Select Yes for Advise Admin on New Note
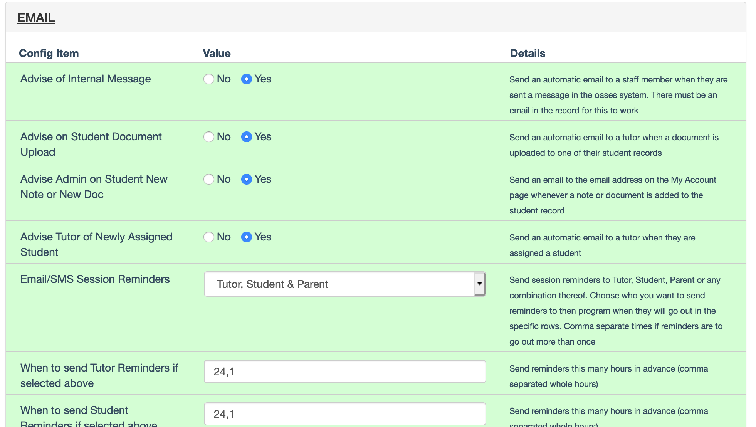756x427 pixels. (x=247, y=179)
